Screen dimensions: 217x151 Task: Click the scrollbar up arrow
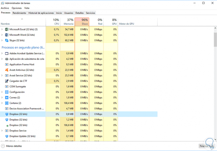tap(215, 28)
